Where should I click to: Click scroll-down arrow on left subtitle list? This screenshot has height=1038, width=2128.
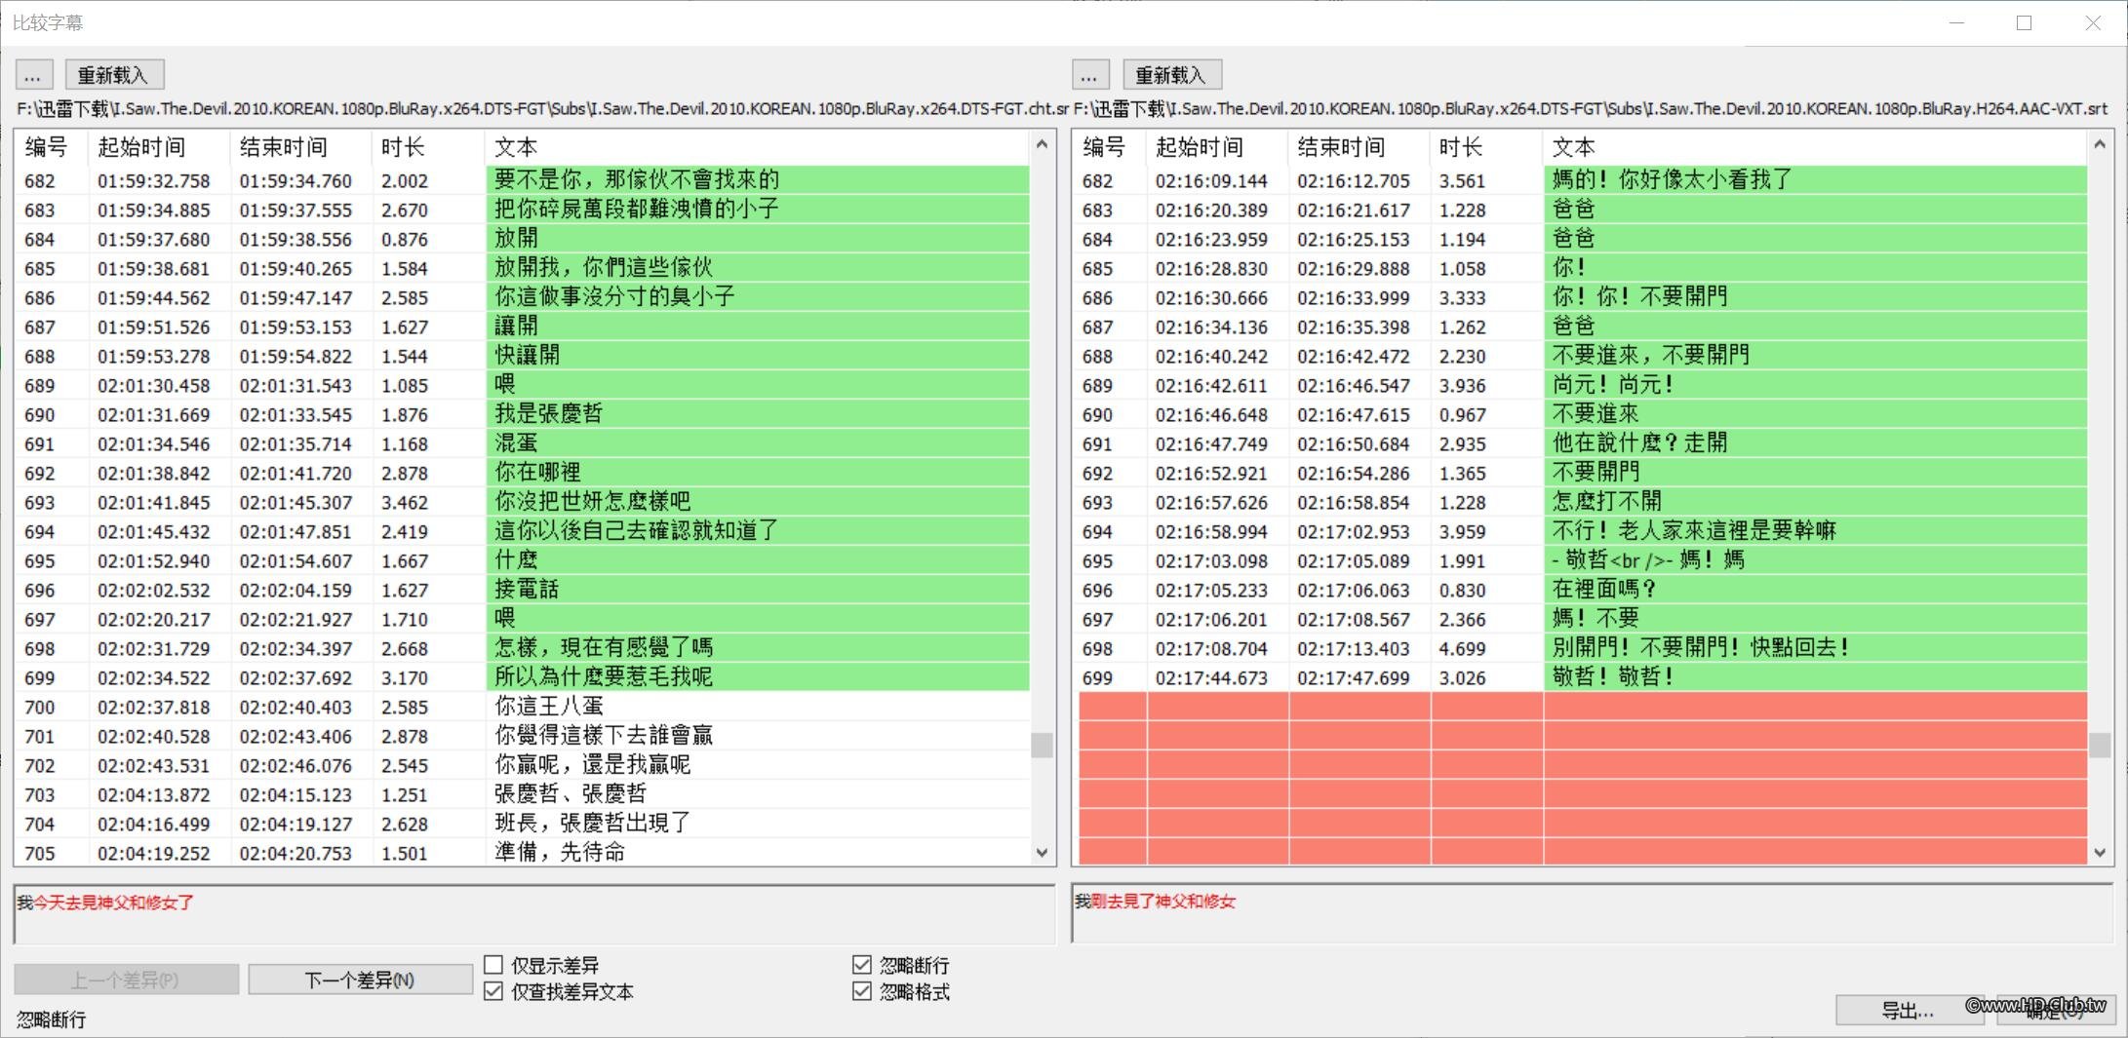coord(1040,851)
